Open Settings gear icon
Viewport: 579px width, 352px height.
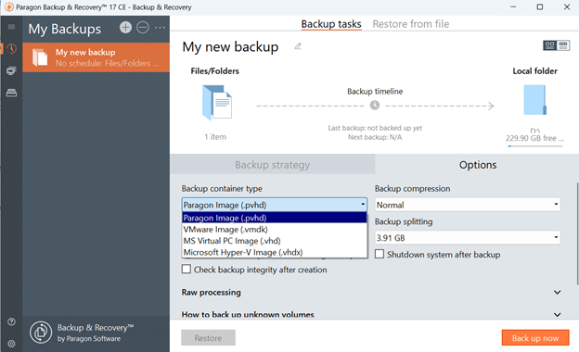pyautogui.click(x=11, y=344)
